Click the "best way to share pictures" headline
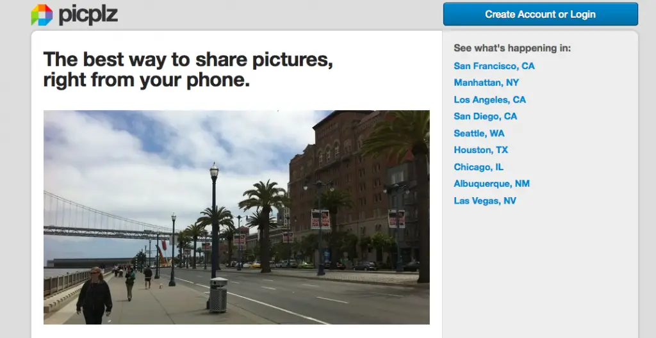656x338 pixels. (x=188, y=70)
